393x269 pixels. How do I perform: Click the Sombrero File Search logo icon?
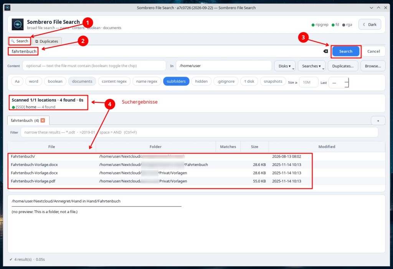coord(18,24)
